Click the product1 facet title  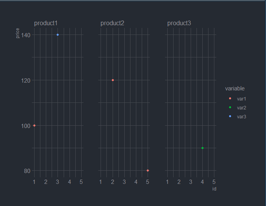(46, 23)
